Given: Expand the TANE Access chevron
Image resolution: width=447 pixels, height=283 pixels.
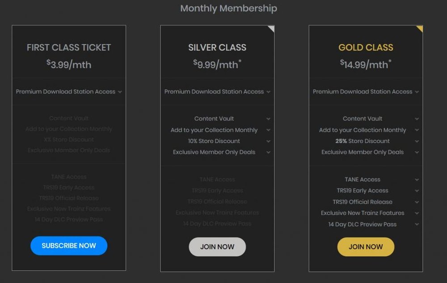Looking at the screenshot, I should tap(417, 180).
